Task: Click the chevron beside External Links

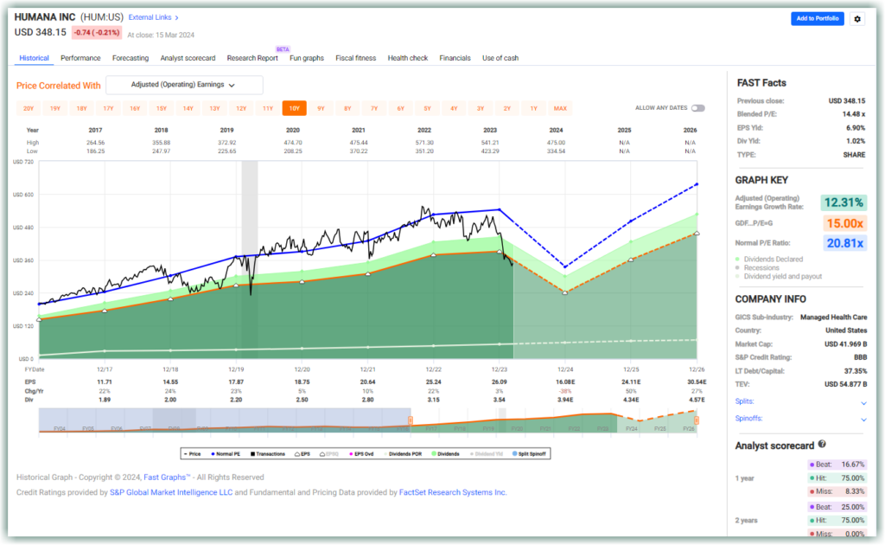Action: point(176,18)
